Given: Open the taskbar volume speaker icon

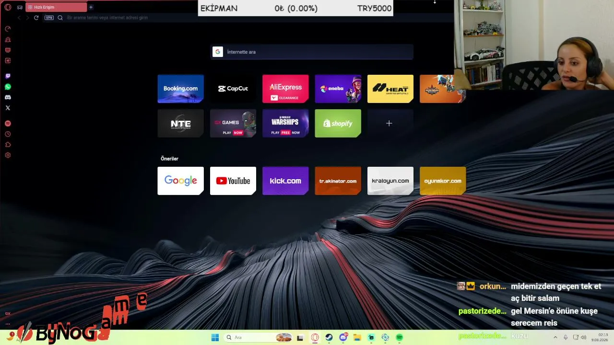Looking at the screenshot, I should point(583,337).
